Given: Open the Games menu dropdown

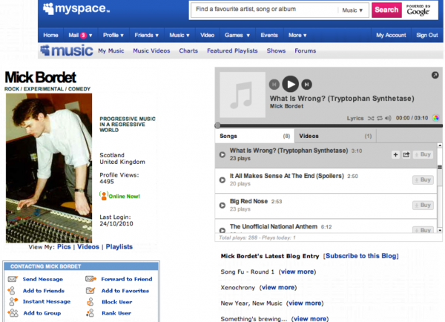Looking at the screenshot, I should pyautogui.click(x=237, y=35).
